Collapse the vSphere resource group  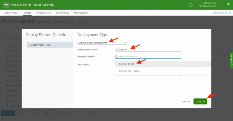pos(4,91)
